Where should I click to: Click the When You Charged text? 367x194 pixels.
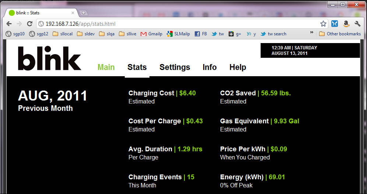coord(245,157)
